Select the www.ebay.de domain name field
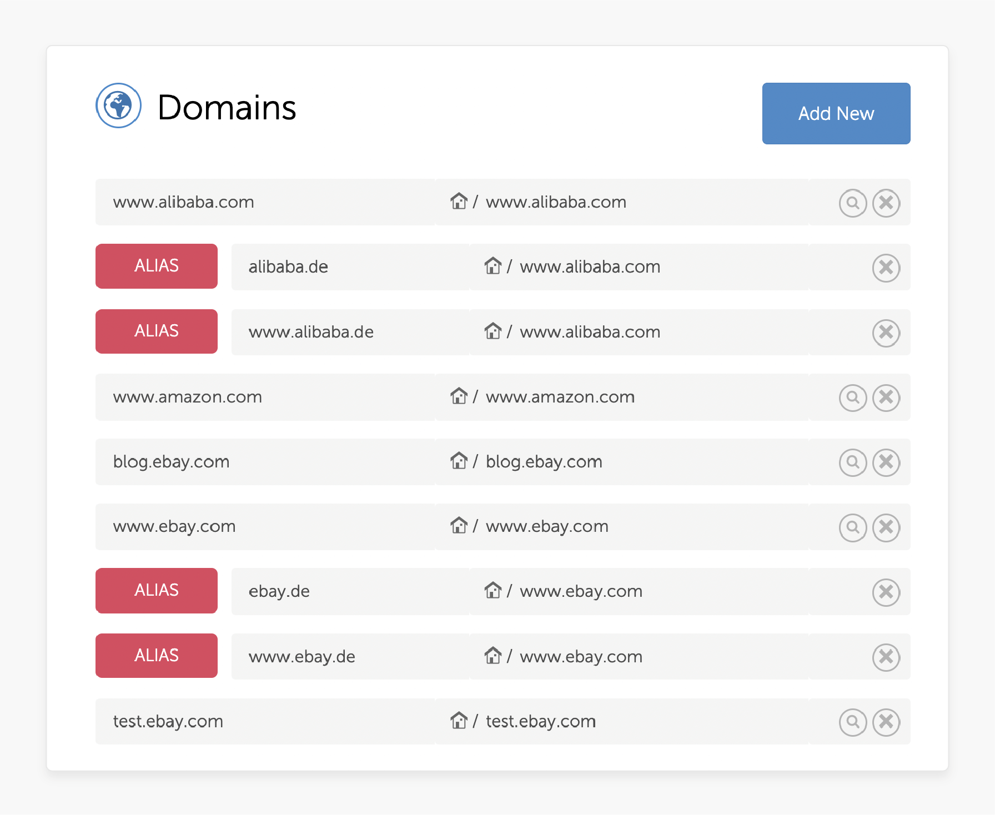This screenshot has height=815, width=995. [x=350, y=656]
